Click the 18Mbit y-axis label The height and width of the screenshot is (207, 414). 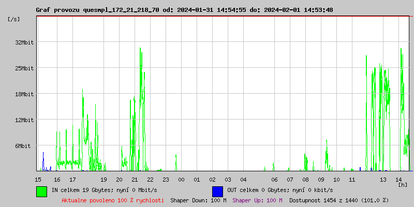click(24, 94)
